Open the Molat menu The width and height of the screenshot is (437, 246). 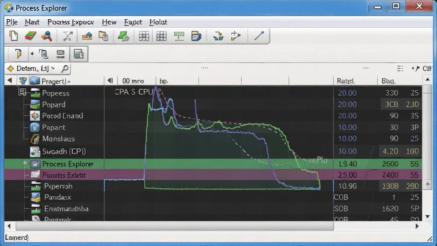158,22
